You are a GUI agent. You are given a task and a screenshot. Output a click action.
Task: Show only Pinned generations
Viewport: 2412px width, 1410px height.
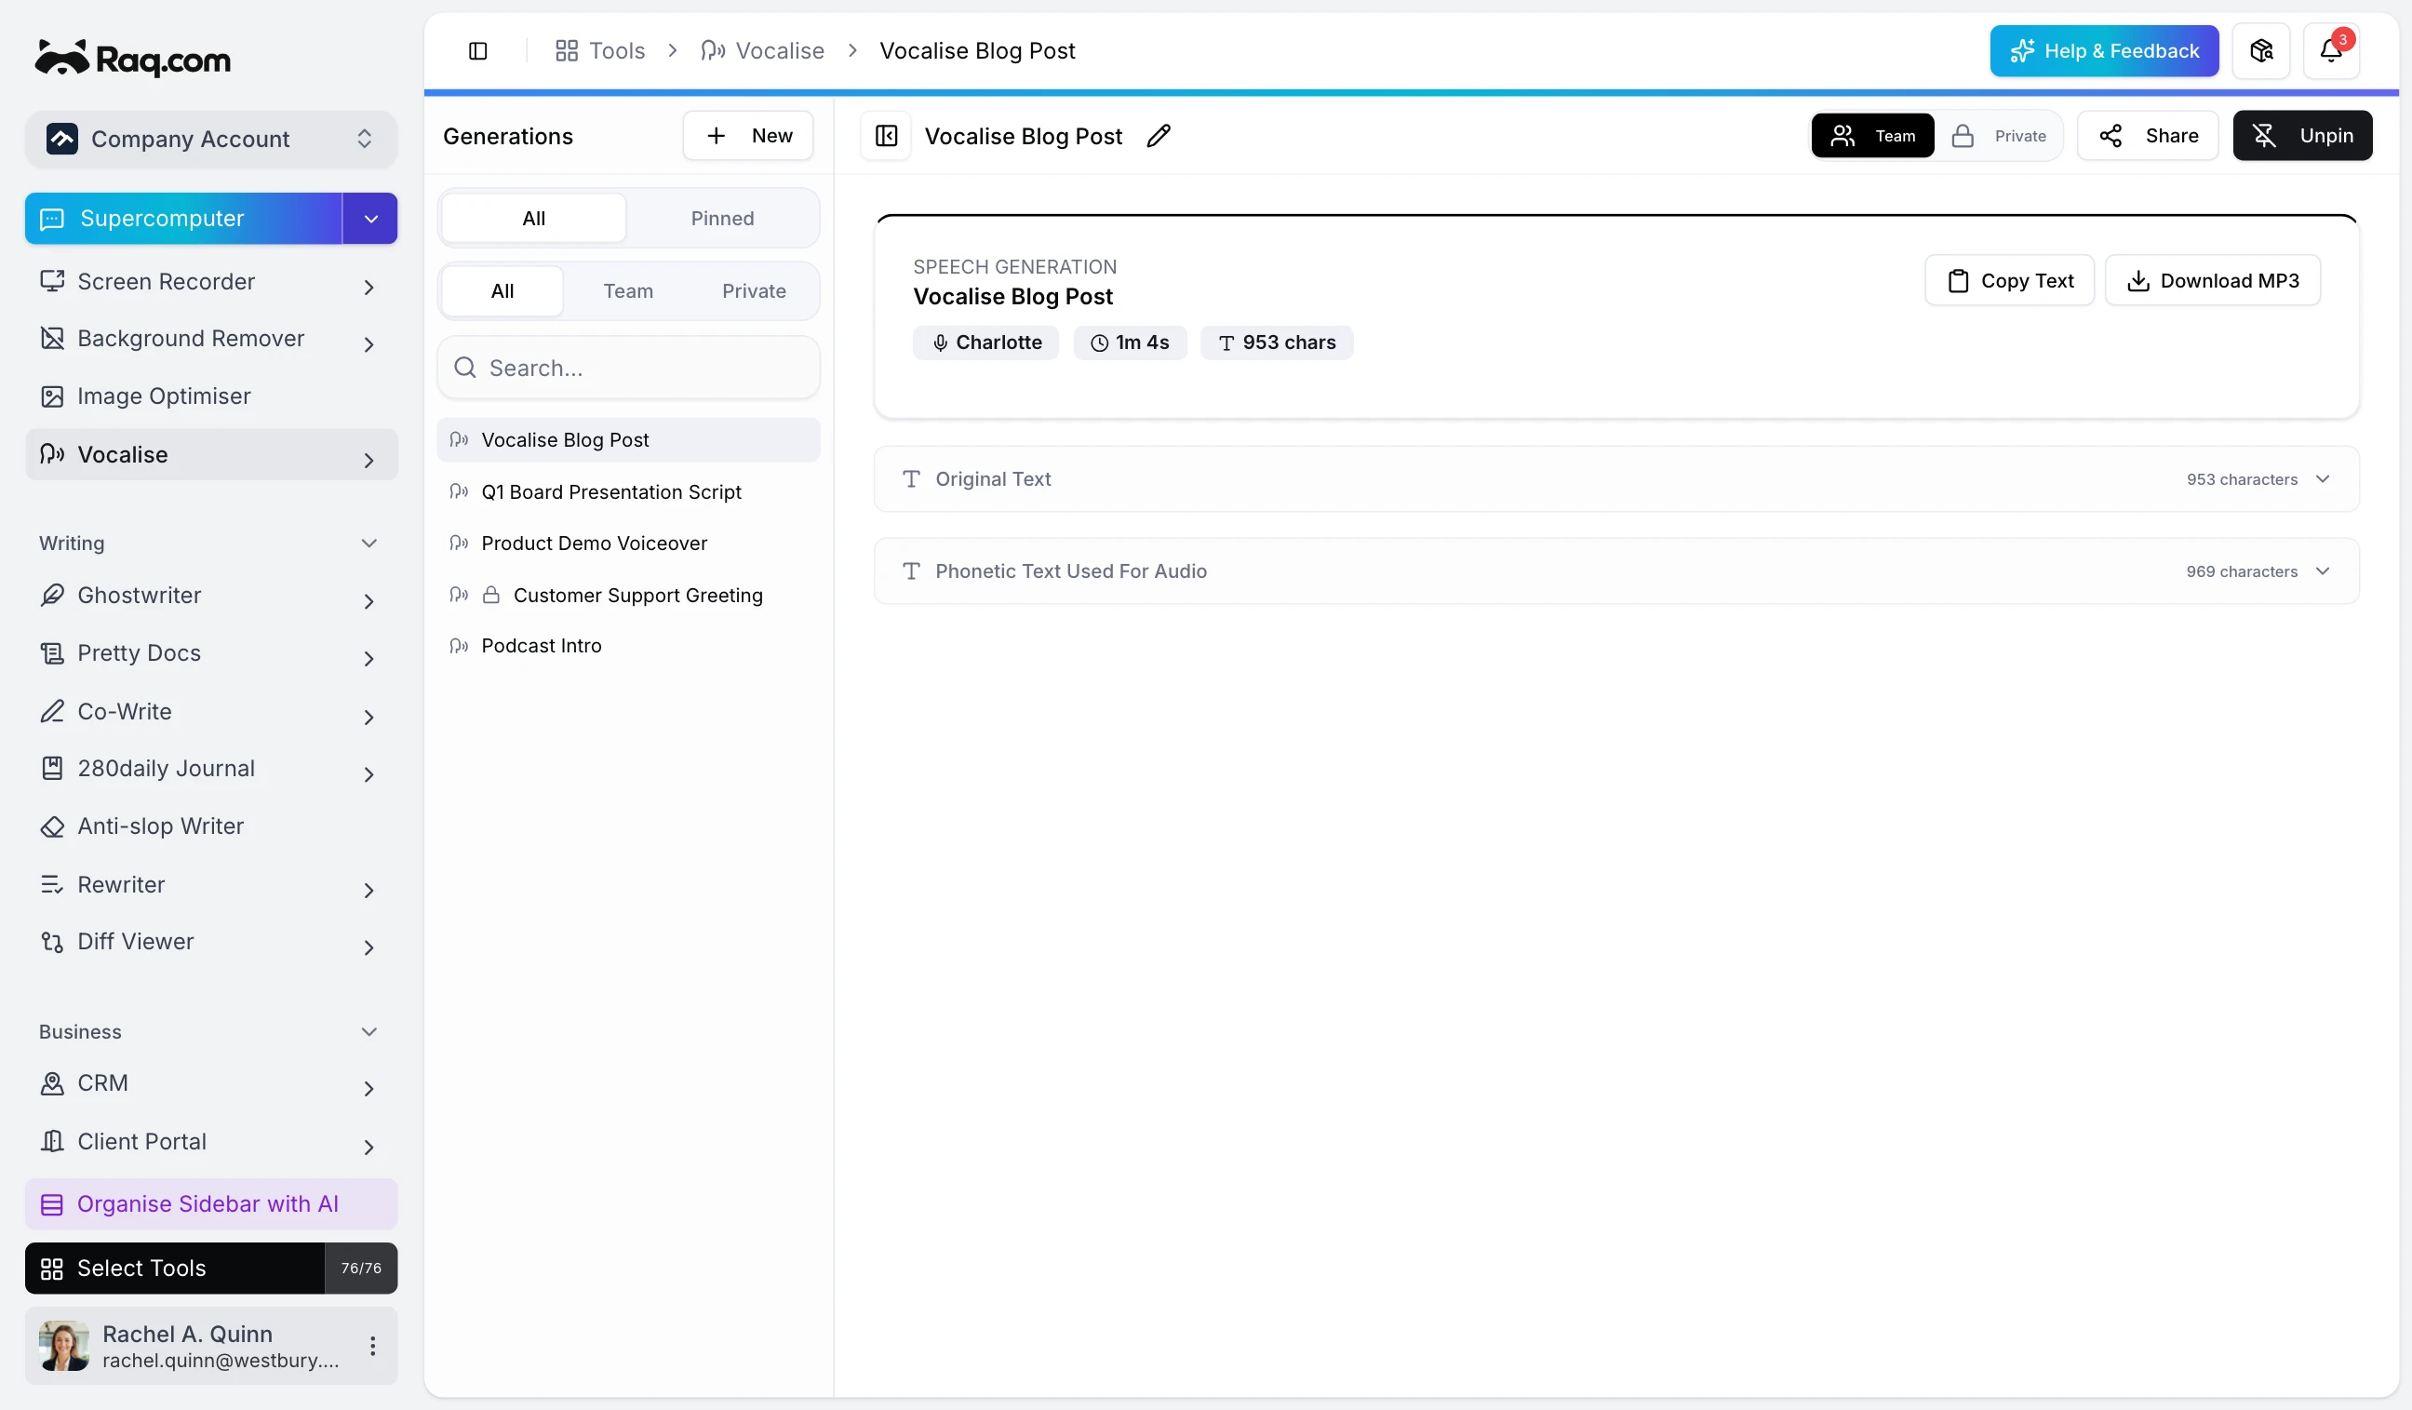pyautogui.click(x=723, y=219)
